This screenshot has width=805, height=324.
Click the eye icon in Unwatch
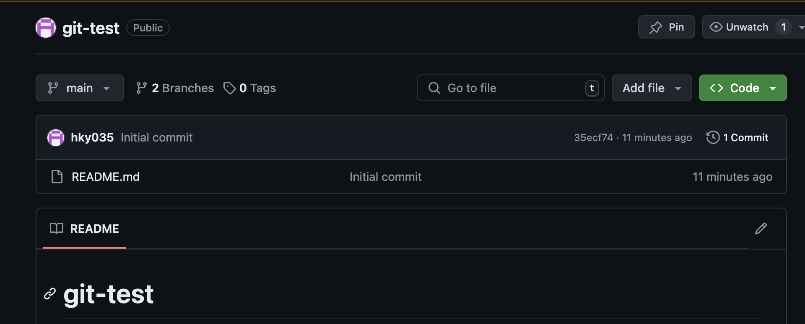pos(716,27)
